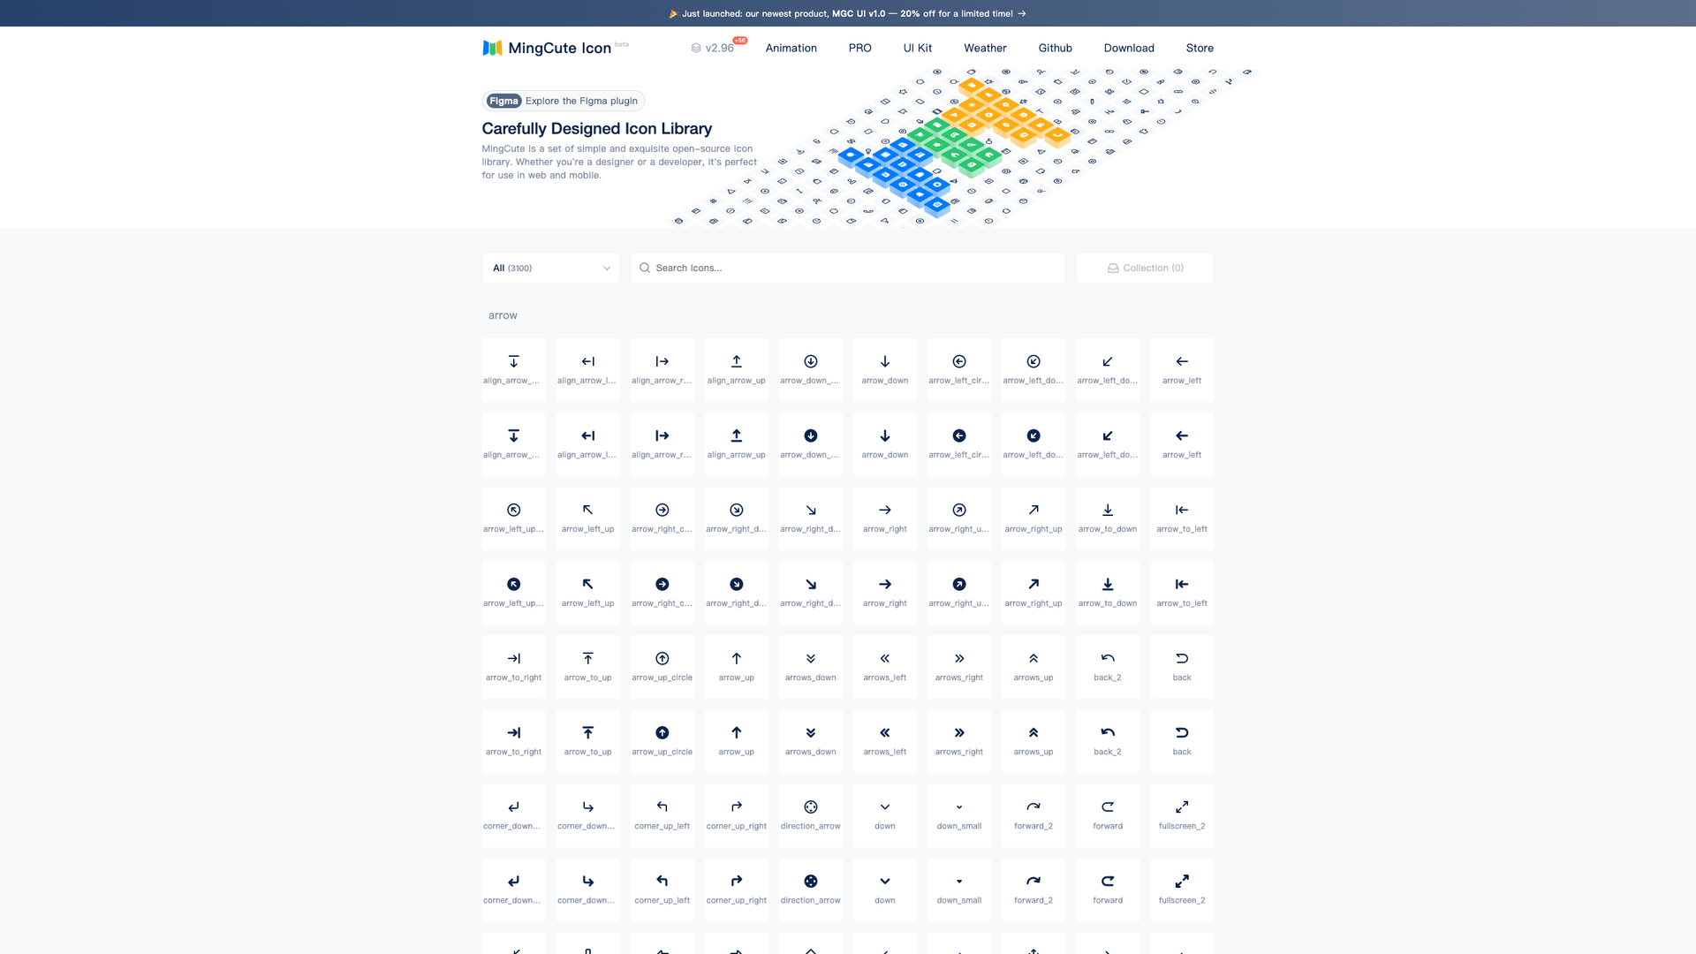Image resolution: width=1696 pixels, height=954 pixels.
Task: Click the outline down_small icon
Action: [958, 807]
